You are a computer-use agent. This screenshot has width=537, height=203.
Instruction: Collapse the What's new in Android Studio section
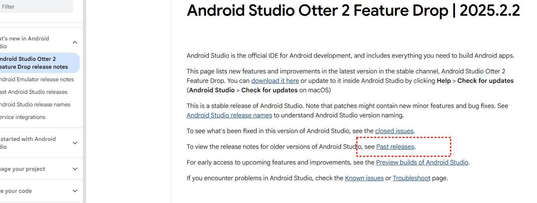click(75, 42)
